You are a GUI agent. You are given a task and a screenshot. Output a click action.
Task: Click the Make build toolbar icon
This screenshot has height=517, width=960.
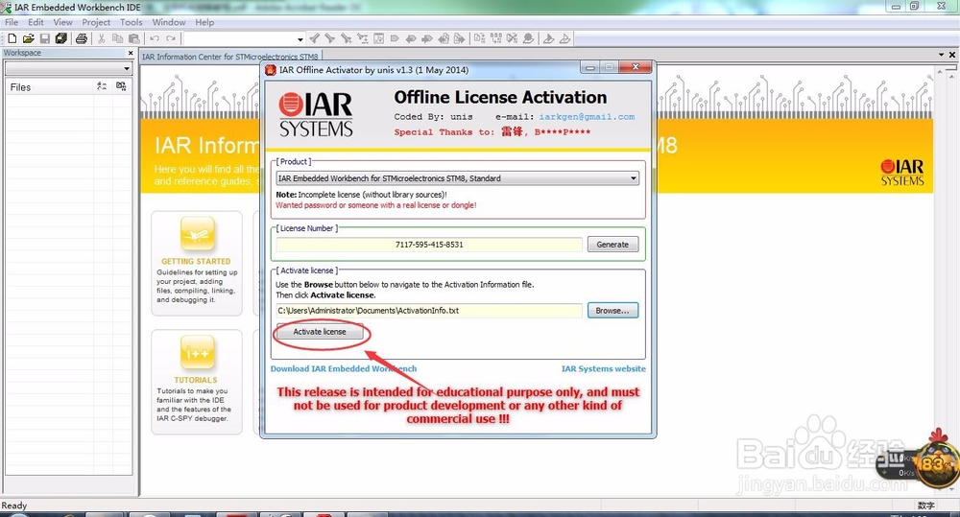coord(496,38)
